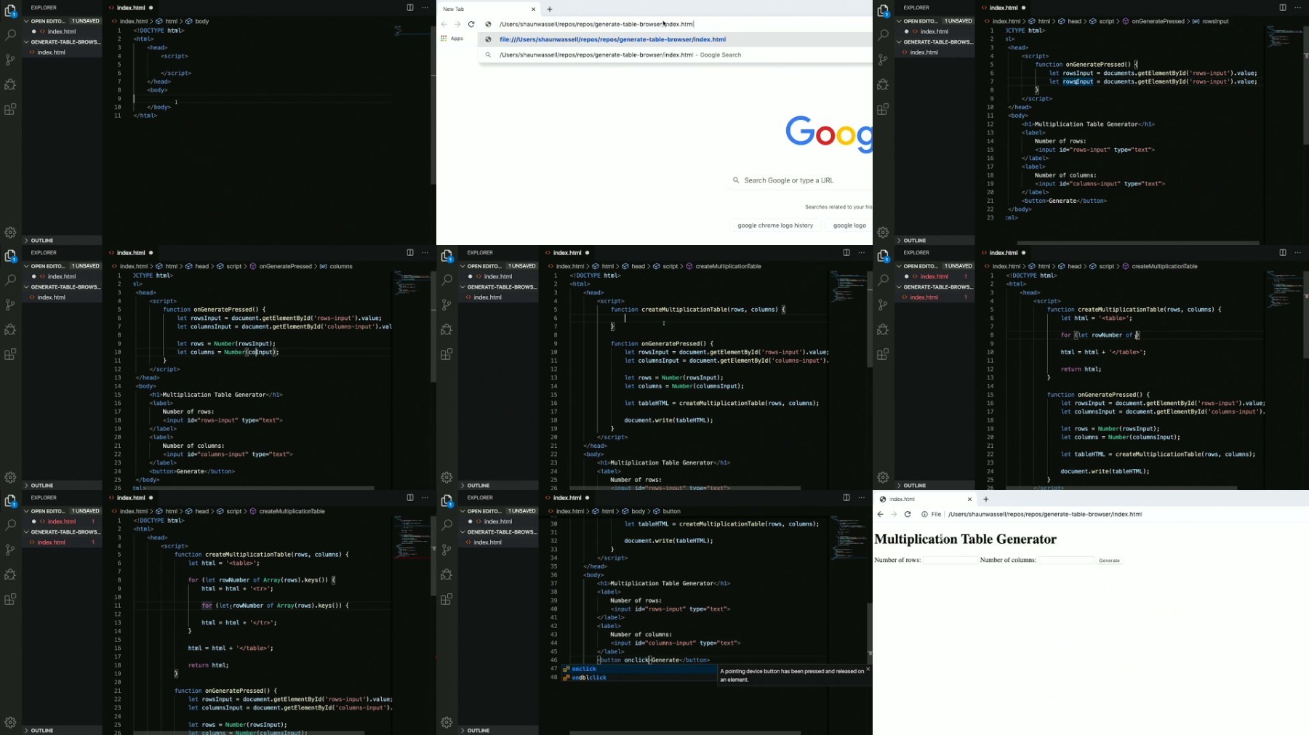Click Back arrow in Chrome New Tab window
This screenshot has height=735, width=1309.
[444, 24]
